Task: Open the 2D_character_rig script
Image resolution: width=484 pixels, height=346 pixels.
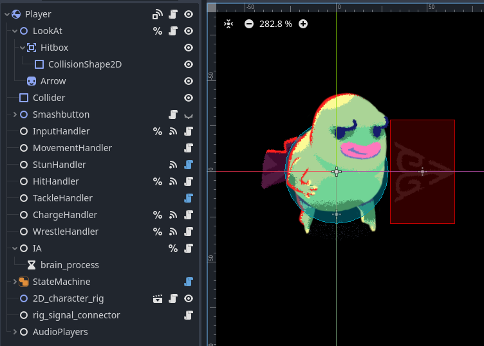Action: pos(173,298)
